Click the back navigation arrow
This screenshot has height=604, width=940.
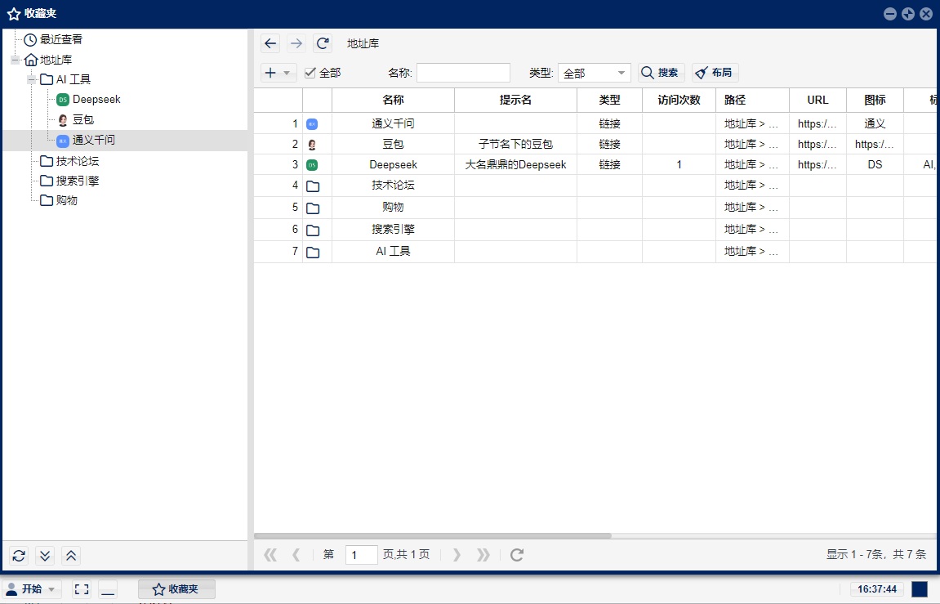click(x=270, y=43)
